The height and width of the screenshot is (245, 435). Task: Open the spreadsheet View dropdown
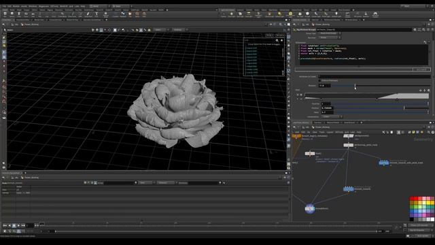tap(146, 183)
